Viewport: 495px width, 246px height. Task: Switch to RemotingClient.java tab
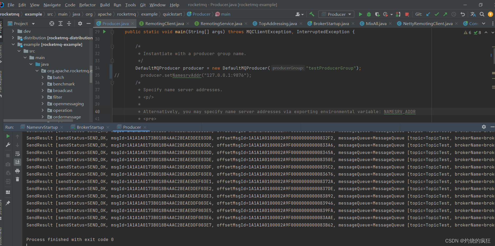[x=164, y=23]
